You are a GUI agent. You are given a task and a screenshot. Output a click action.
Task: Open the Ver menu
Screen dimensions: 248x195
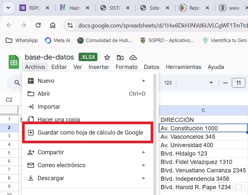78,67
